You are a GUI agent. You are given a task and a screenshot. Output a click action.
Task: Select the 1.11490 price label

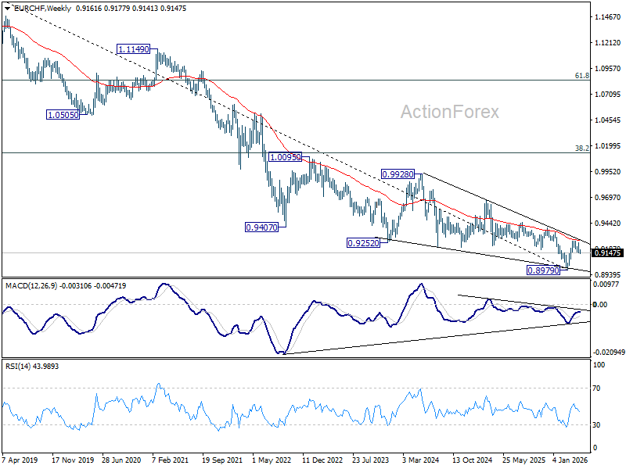pos(133,49)
